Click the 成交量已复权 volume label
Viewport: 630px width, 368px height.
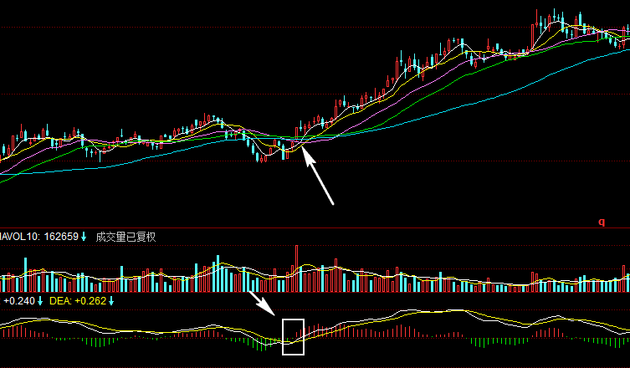pyautogui.click(x=125, y=238)
